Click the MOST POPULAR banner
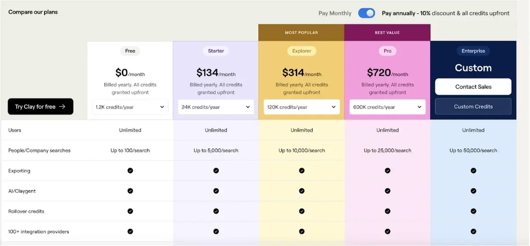 tap(301, 33)
